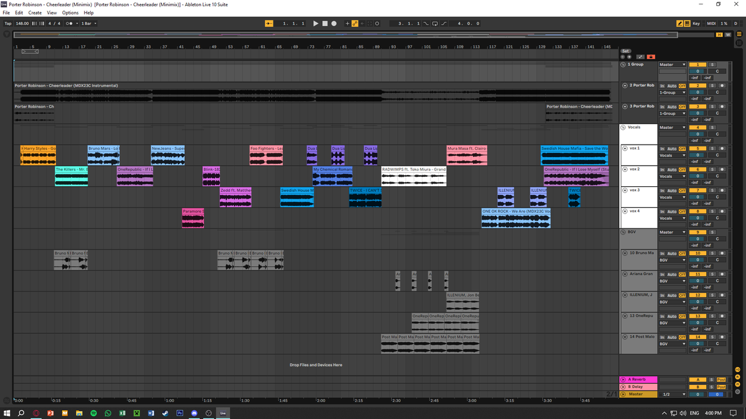Toggle Post button on A Reverb return
Screen dimensions: 746x419
pos(721,379)
